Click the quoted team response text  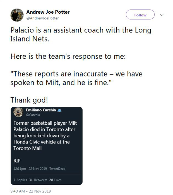point(76,78)
